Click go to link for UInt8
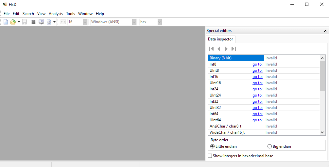The image size is (329, 167). coord(257,70)
